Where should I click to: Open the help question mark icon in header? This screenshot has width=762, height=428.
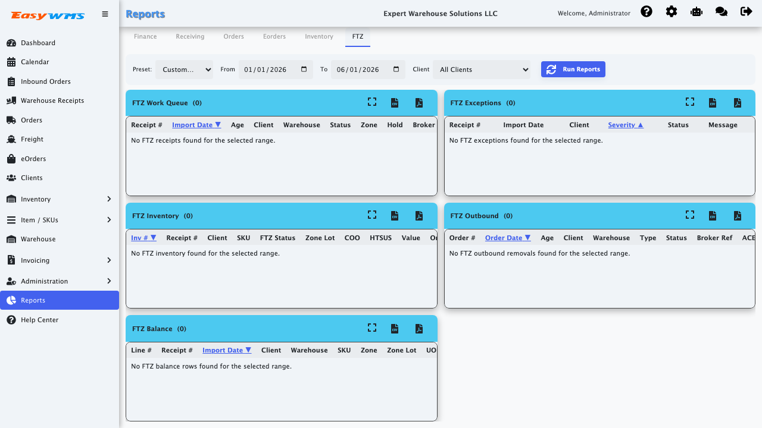click(647, 11)
